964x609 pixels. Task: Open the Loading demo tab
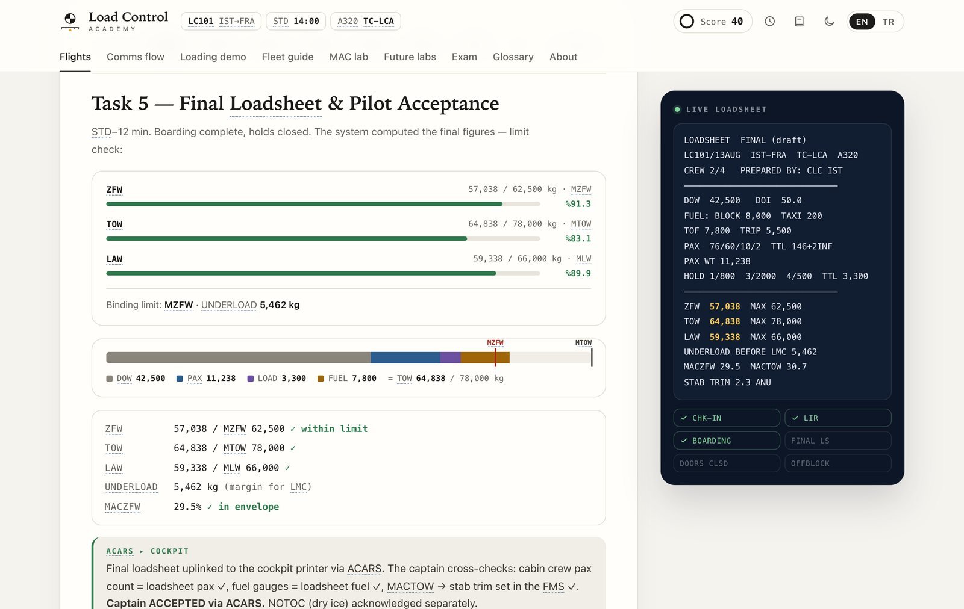213,57
